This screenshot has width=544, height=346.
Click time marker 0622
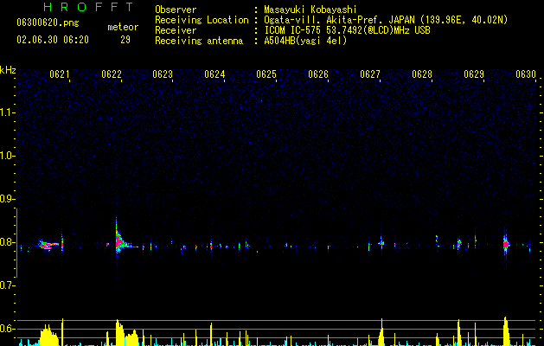(x=112, y=74)
